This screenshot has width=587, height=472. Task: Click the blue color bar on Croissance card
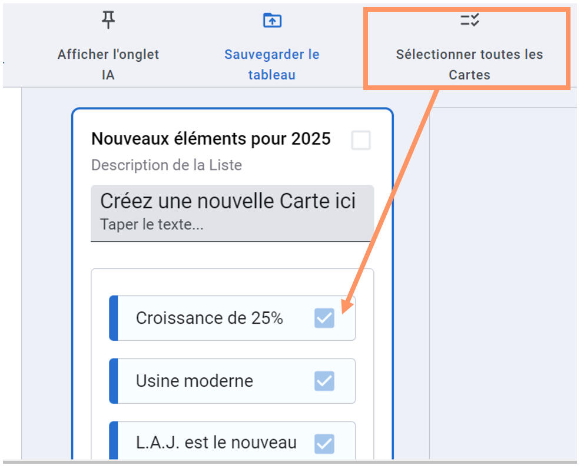(114, 318)
